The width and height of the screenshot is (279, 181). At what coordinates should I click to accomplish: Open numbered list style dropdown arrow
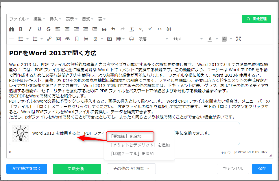pos(42,39)
